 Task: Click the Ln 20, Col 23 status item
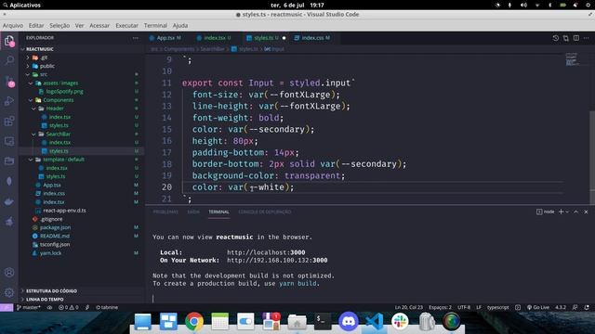click(x=408, y=307)
